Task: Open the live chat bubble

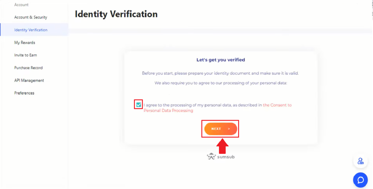Action: [x=360, y=180]
